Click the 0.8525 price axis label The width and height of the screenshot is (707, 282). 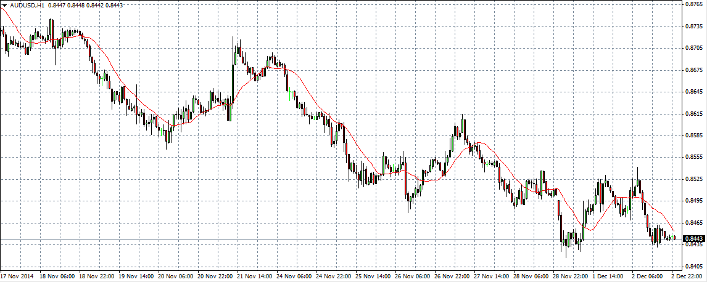[694, 179]
